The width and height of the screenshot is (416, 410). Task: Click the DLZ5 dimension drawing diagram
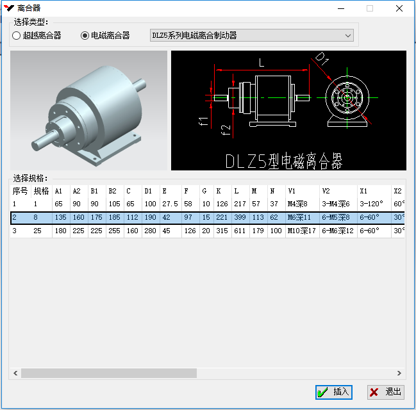(288, 110)
